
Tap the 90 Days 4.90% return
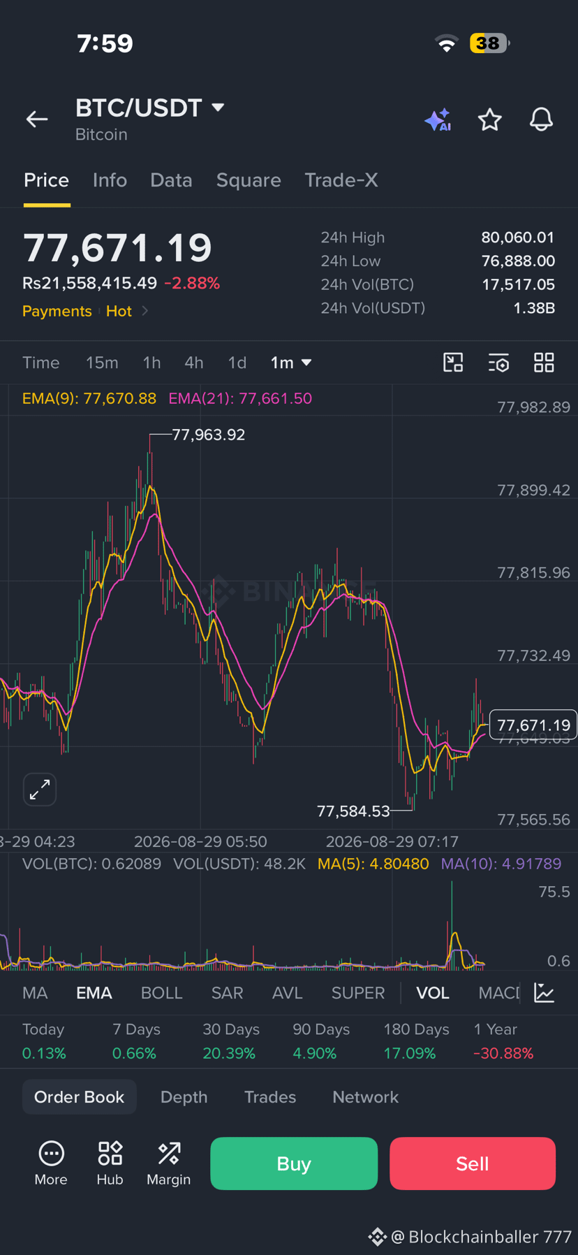pyautogui.click(x=321, y=1041)
